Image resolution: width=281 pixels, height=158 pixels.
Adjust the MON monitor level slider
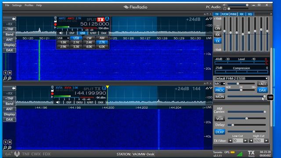246,97
